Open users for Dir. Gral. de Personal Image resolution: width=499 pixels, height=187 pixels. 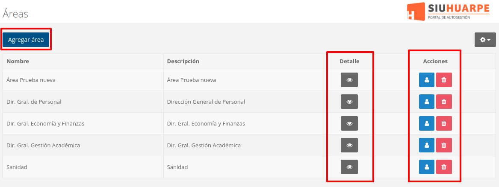[426, 102]
